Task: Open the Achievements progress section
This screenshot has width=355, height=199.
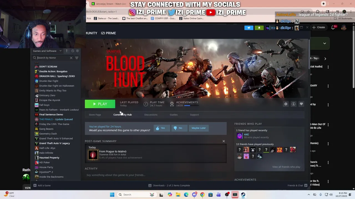Action: click(x=184, y=104)
